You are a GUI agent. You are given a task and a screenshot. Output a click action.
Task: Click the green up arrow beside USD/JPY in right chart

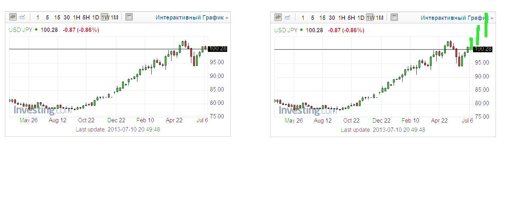(301, 30)
